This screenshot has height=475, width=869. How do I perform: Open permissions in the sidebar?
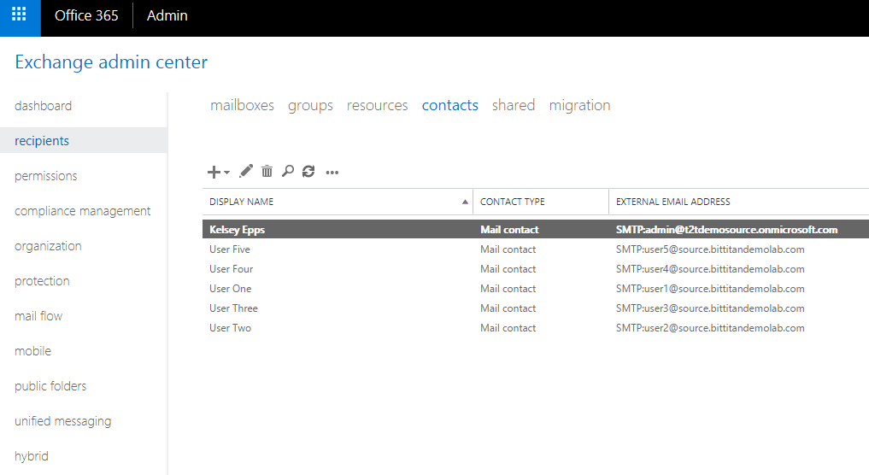click(46, 176)
